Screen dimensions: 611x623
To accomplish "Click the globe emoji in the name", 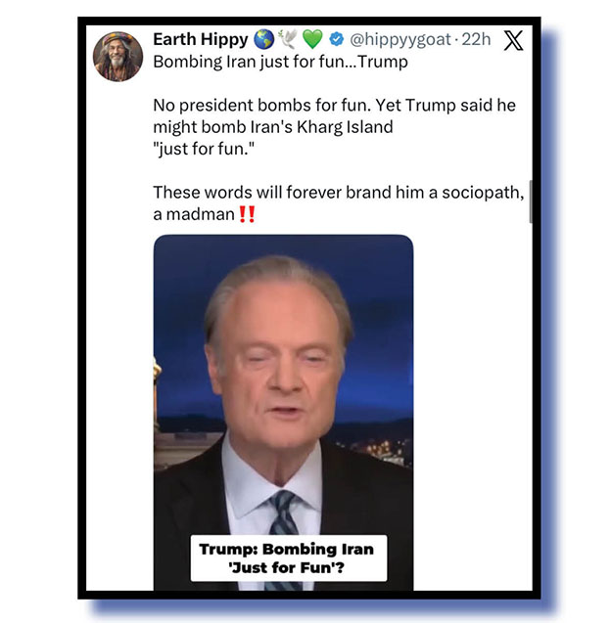I will tap(264, 39).
